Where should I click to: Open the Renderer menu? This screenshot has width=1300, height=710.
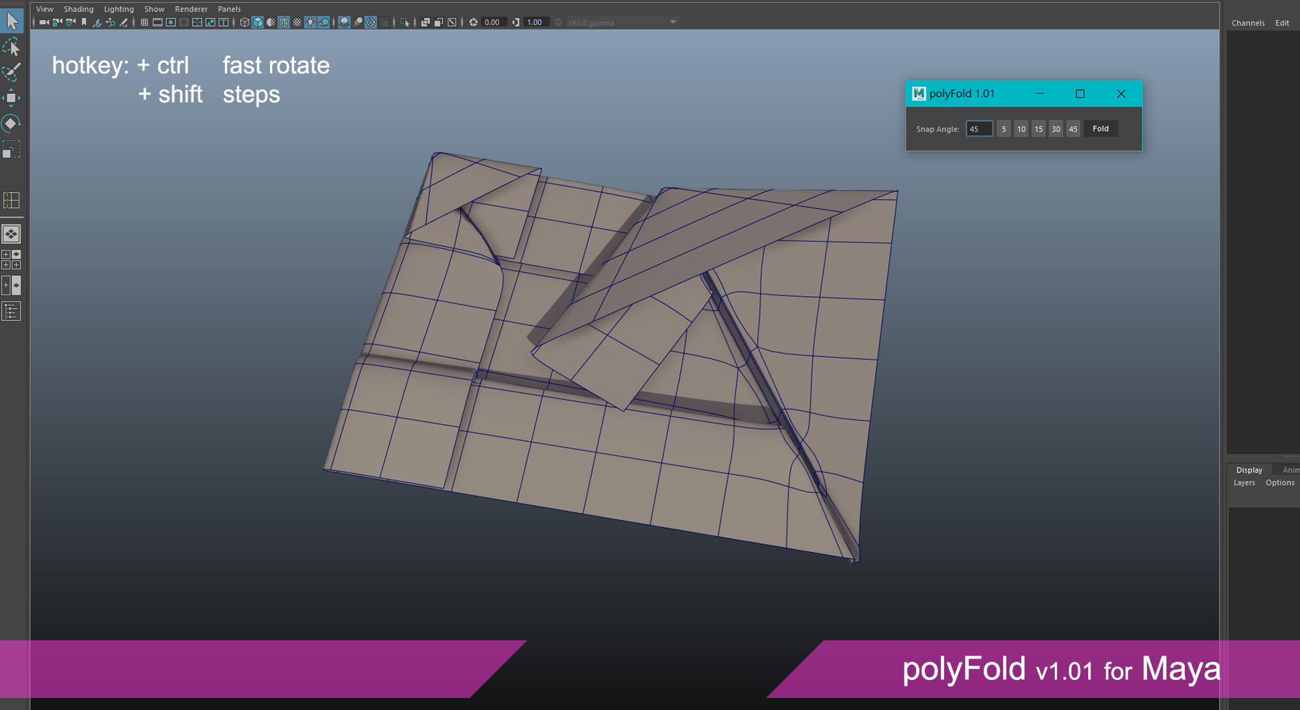tap(191, 9)
